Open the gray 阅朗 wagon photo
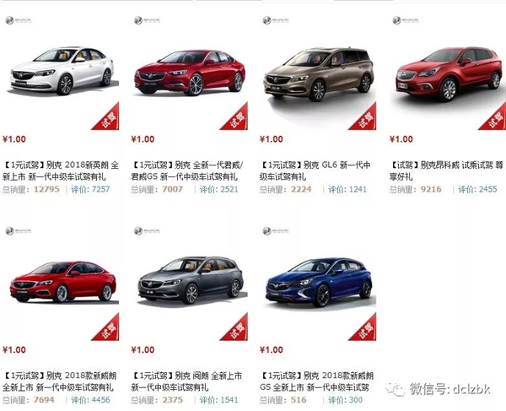 [191, 279]
